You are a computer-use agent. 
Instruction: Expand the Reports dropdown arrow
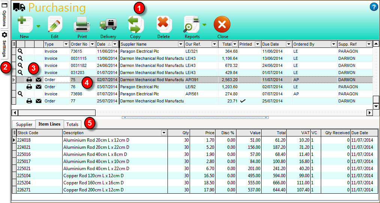pyautogui.click(x=204, y=25)
